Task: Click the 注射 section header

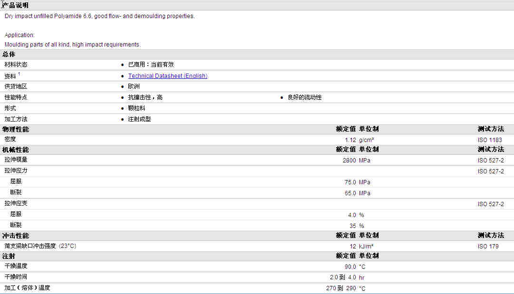Action: (x=9, y=256)
